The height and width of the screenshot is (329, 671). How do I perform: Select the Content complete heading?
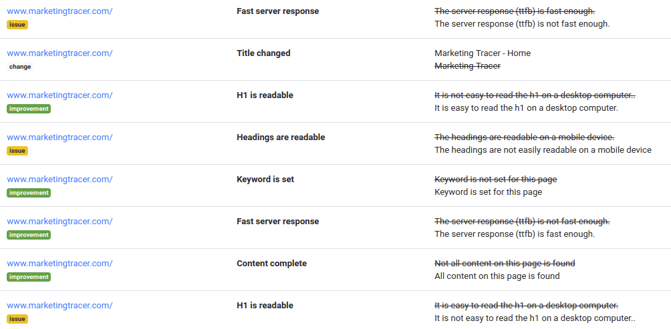(x=272, y=264)
